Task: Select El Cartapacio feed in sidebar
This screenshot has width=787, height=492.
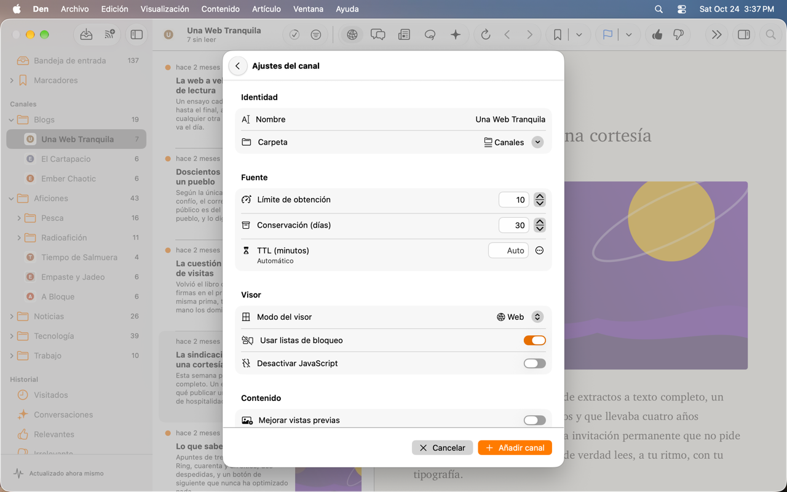Action: click(76, 159)
